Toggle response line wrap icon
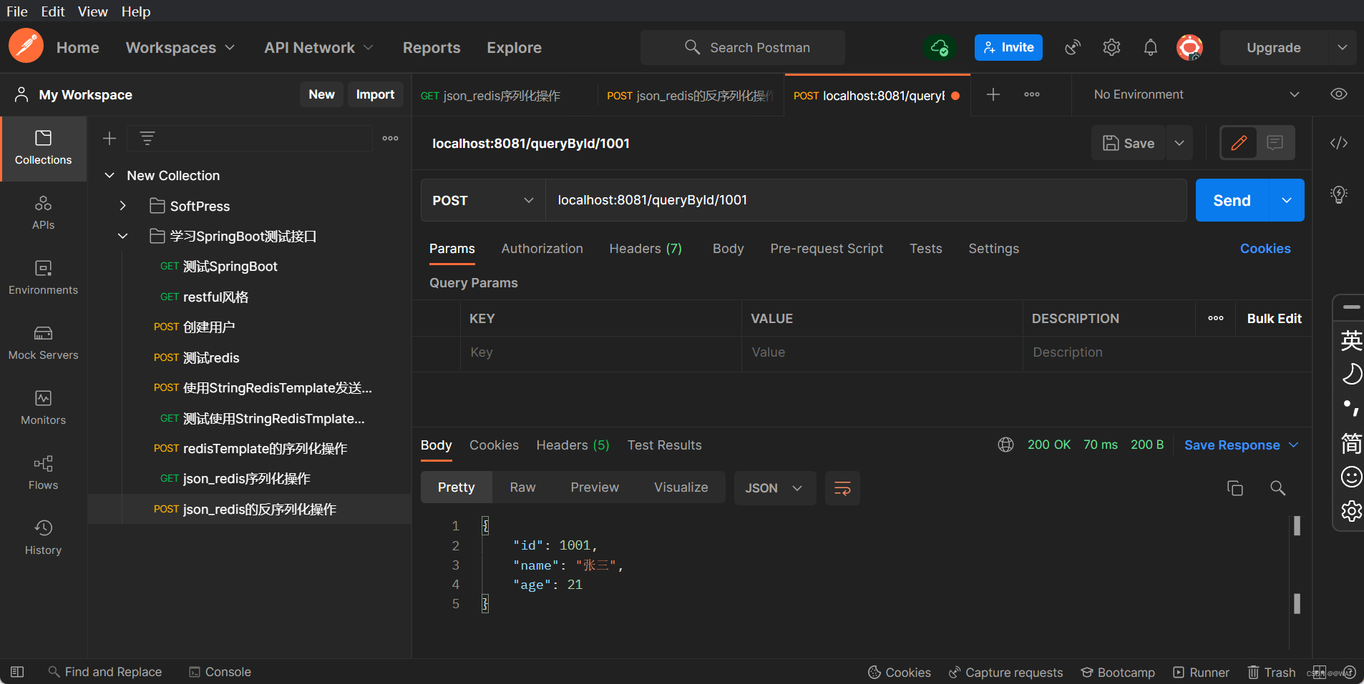Image resolution: width=1364 pixels, height=684 pixels. pos(842,488)
